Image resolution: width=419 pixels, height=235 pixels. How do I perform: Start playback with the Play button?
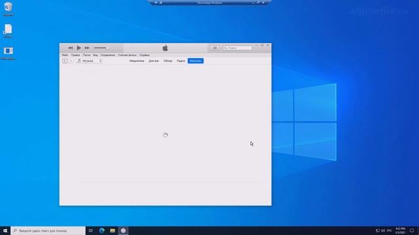coord(79,48)
